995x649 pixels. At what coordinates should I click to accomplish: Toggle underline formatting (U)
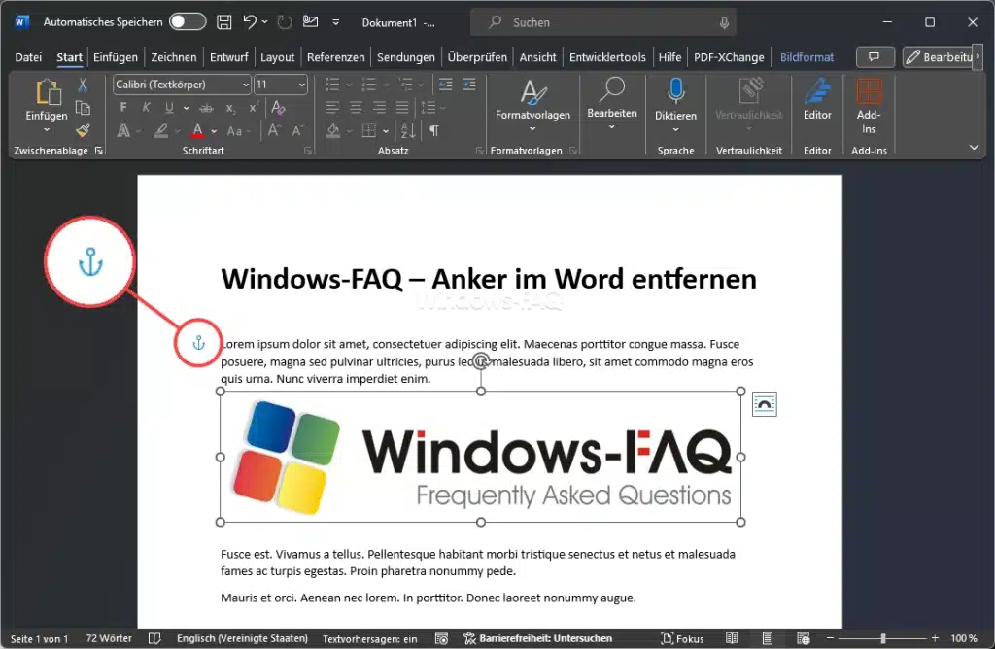click(169, 107)
